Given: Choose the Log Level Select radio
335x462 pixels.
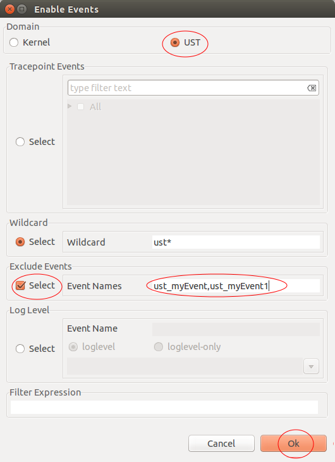Looking at the screenshot, I should [x=20, y=349].
